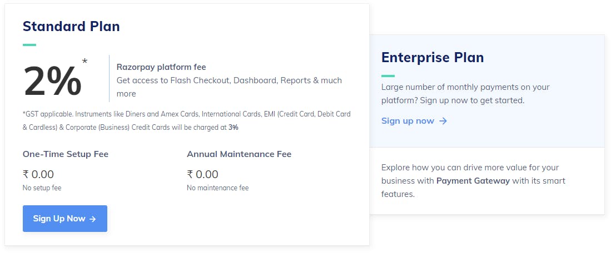Click the green accent line under Enterprise Plan
Viewport: 616px width, 253px height.
(388, 76)
